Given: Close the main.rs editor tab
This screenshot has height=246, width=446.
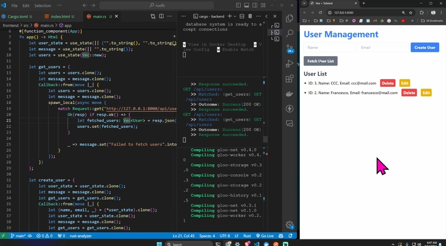Looking at the screenshot, I should [x=117, y=17].
